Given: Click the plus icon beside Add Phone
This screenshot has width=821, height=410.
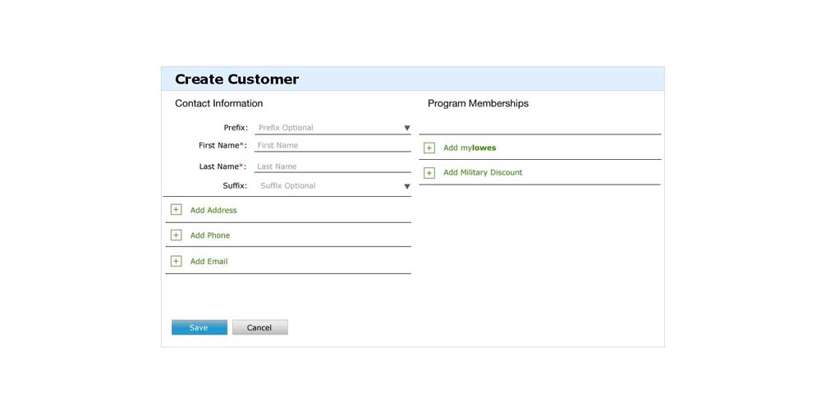Looking at the screenshot, I should coord(176,235).
